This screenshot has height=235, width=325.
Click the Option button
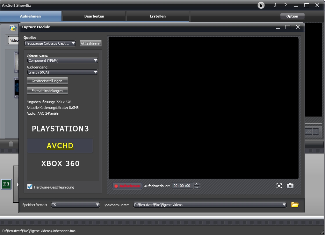pos(292,16)
